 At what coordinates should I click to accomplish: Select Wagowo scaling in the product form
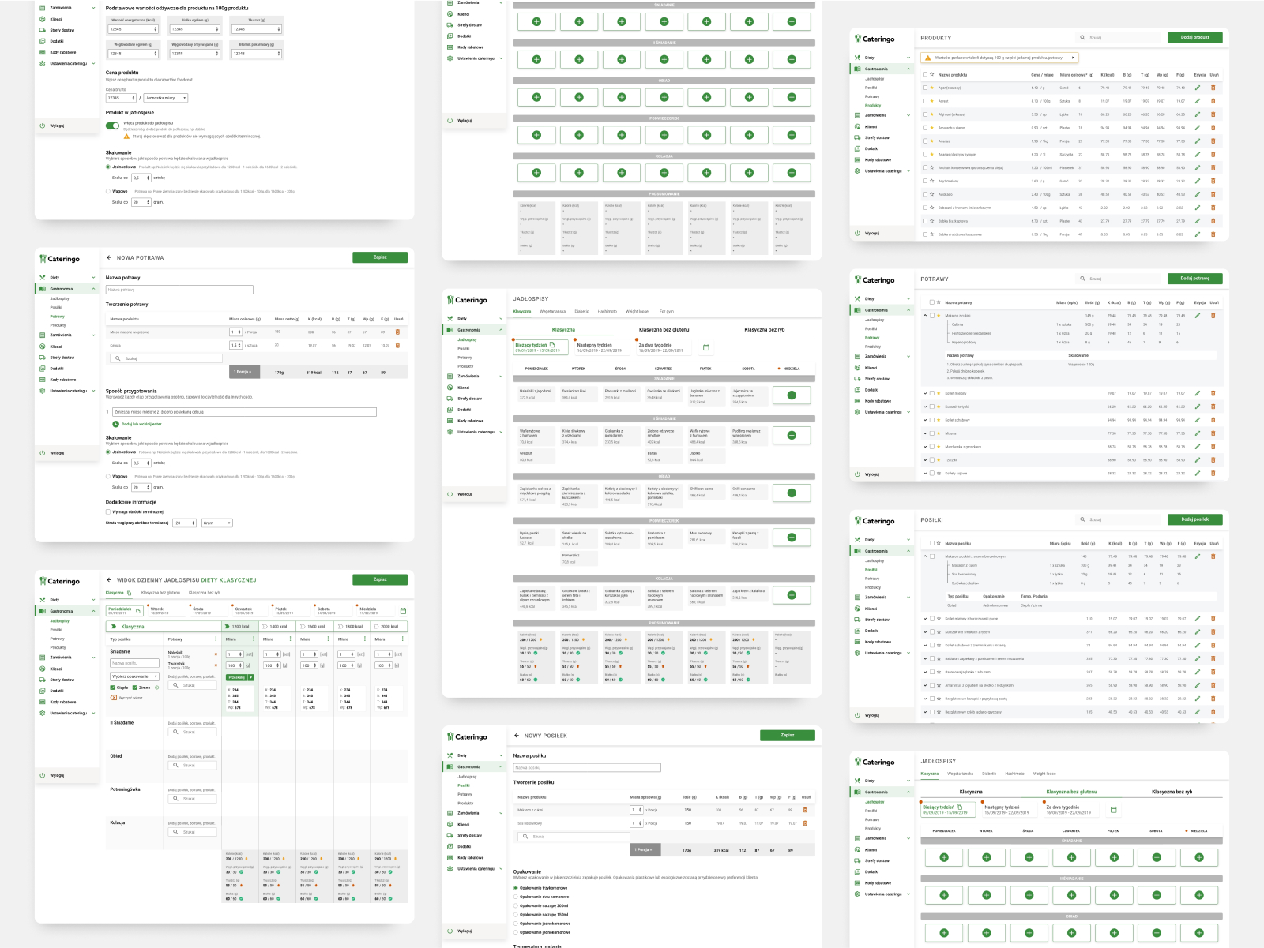(108, 191)
